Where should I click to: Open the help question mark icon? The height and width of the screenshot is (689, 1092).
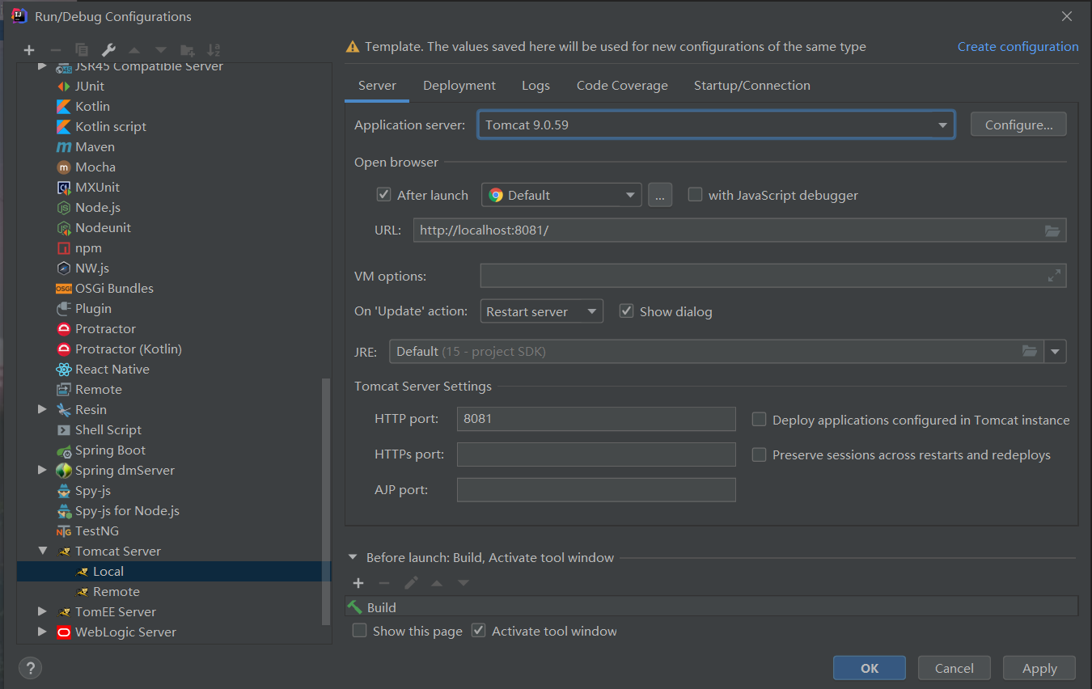coord(30,668)
